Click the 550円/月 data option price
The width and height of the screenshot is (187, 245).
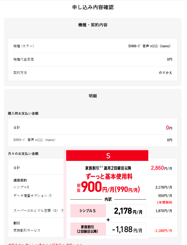pyautogui.click(x=165, y=196)
